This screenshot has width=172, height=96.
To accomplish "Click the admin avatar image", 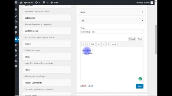I will [x=152, y=2].
